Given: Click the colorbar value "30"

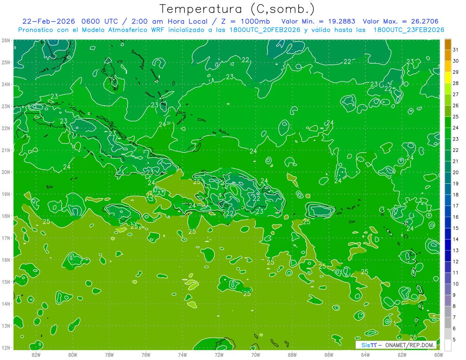Looking at the screenshot, I should 456,61.
